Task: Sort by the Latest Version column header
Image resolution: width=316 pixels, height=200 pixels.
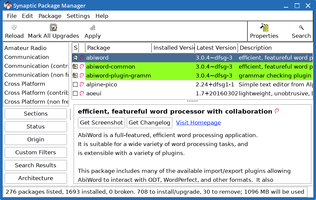Action: 216,48
